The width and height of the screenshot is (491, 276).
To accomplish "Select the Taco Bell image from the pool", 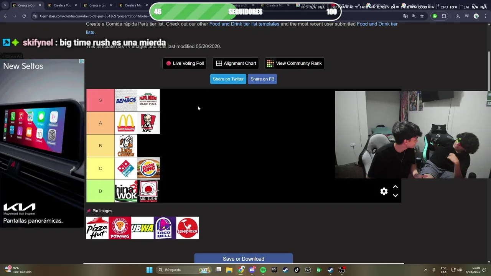I will [x=165, y=228].
